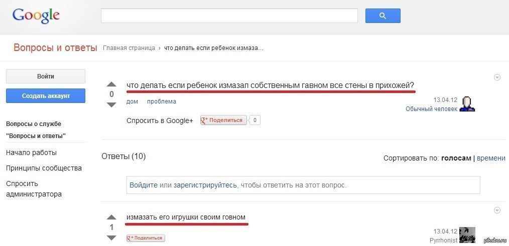
Task: Expand the question options dropdown arrow
Action: point(497,77)
